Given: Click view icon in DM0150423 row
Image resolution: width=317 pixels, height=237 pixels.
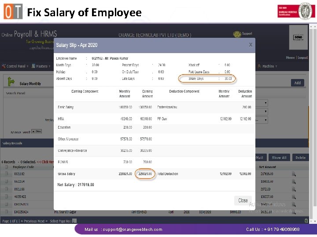Looking at the screenshot, I should tap(294, 205).
